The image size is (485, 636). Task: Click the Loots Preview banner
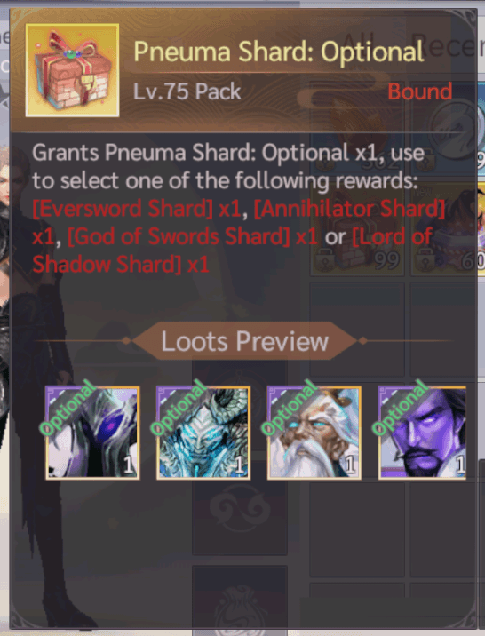[244, 341]
